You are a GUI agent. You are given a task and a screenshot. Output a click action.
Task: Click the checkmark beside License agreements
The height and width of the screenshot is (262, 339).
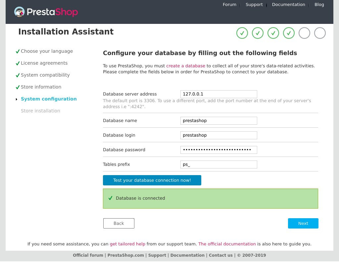(18, 63)
